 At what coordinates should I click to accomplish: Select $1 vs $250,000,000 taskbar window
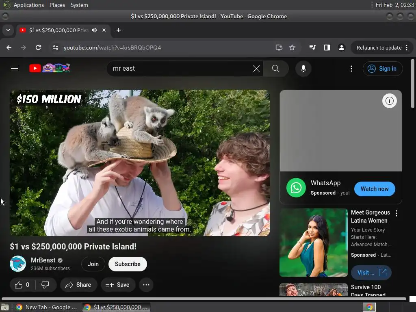click(x=116, y=307)
